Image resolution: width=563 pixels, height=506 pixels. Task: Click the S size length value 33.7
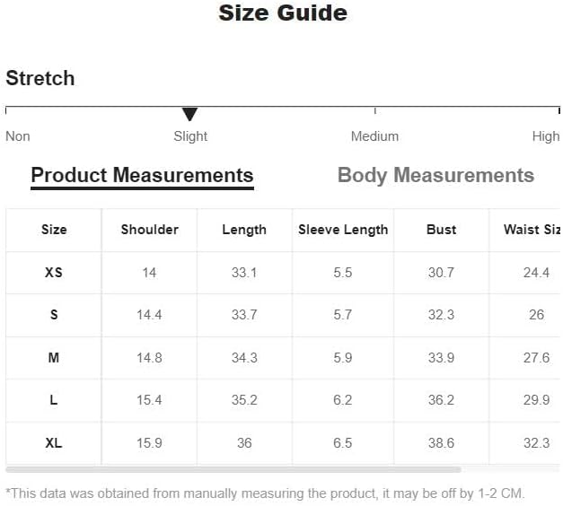coord(244,315)
